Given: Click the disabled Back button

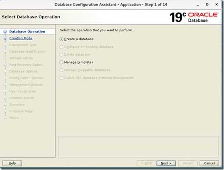Looking at the screenshot, I should tap(146, 163).
